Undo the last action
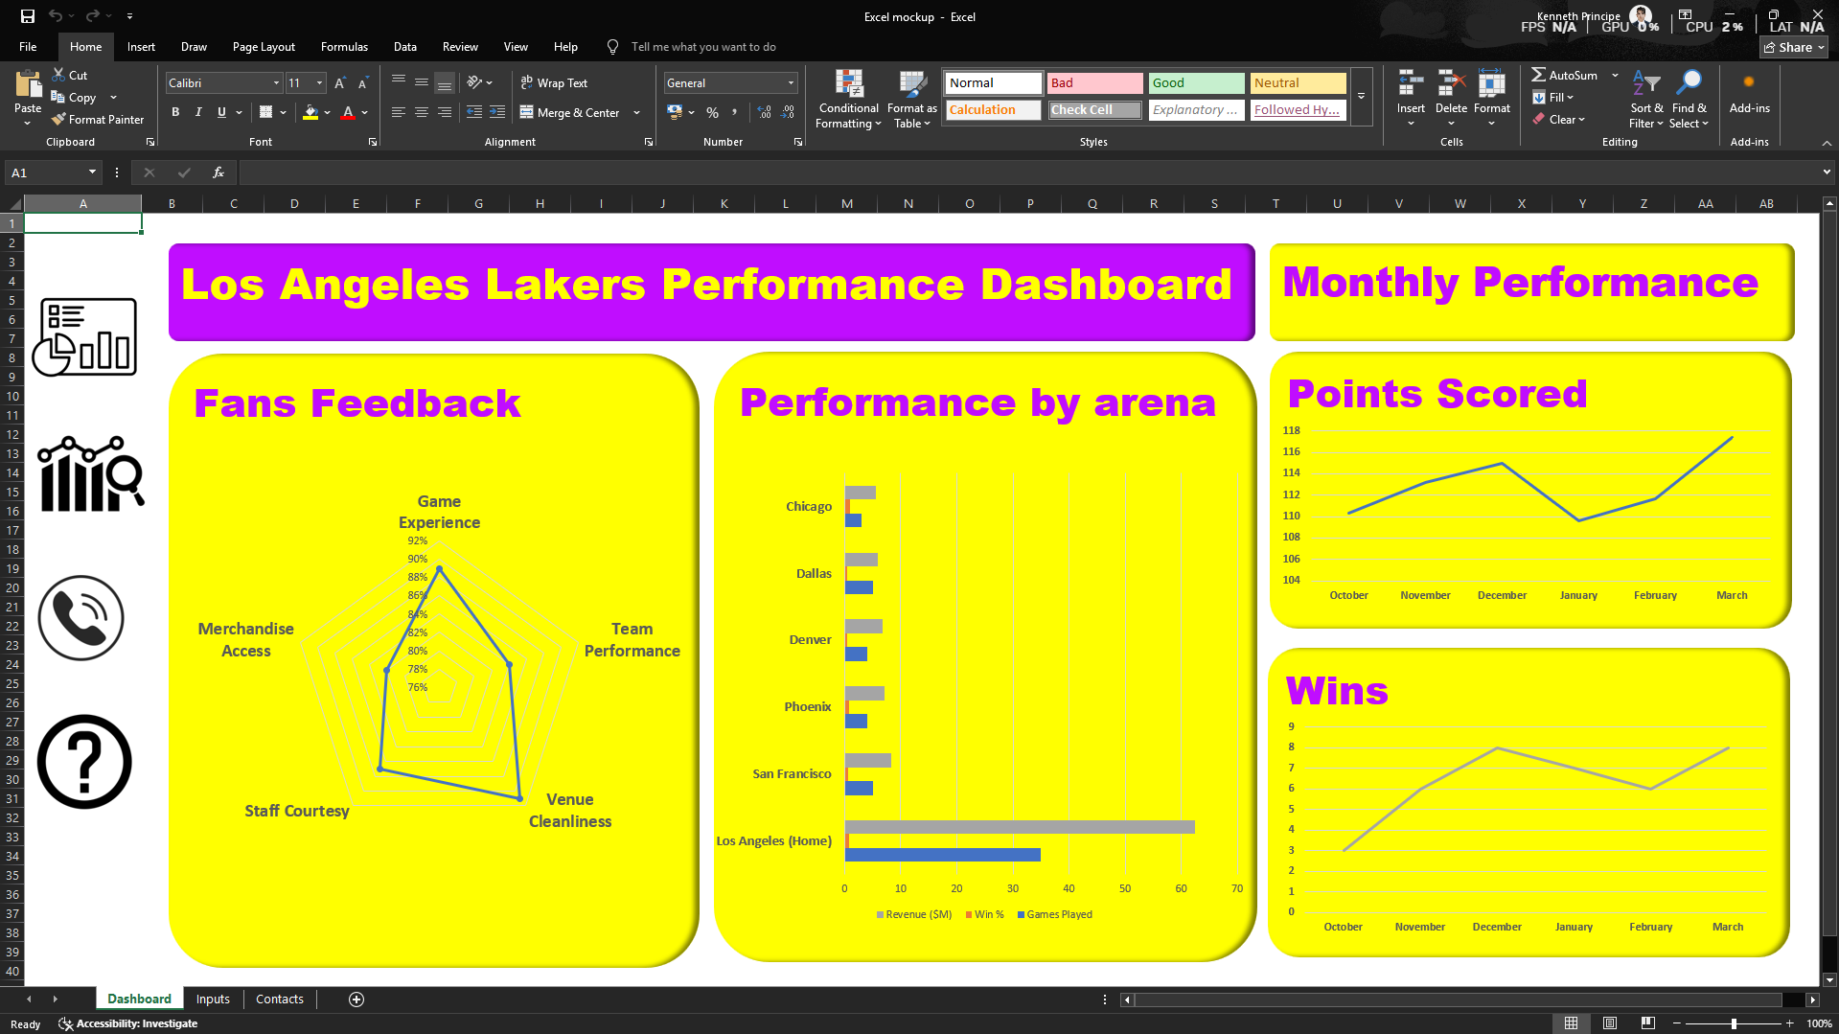1839x1034 pixels. pos(56,16)
